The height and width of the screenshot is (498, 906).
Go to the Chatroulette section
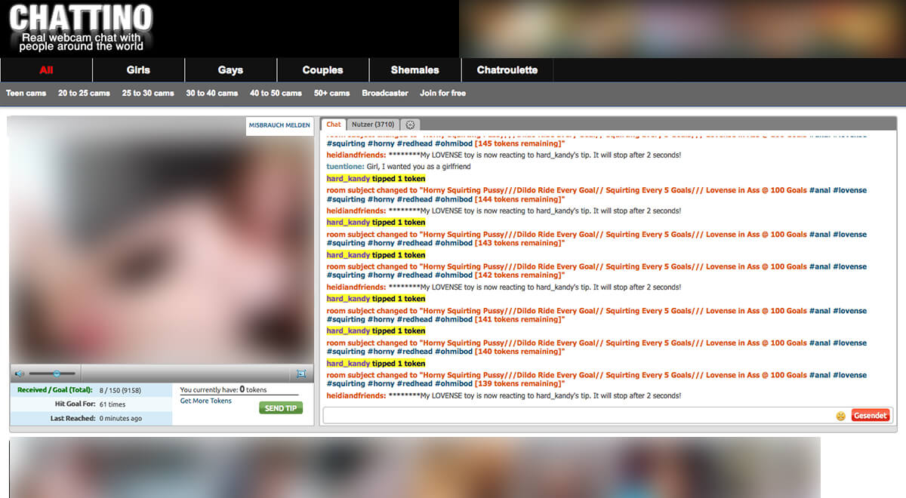pos(507,70)
